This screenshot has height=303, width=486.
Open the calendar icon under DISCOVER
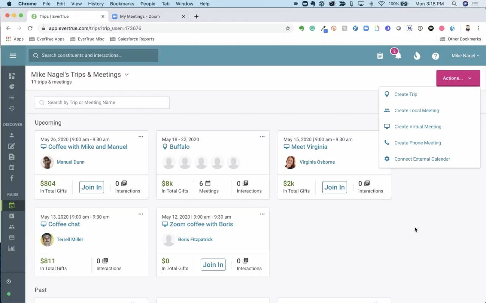(x=13, y=167)
